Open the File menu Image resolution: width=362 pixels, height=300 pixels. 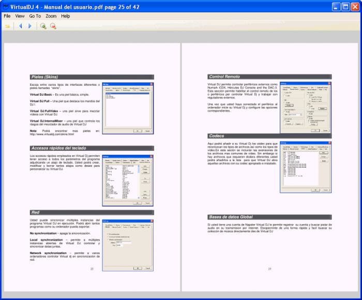click(x=7, y=16)
